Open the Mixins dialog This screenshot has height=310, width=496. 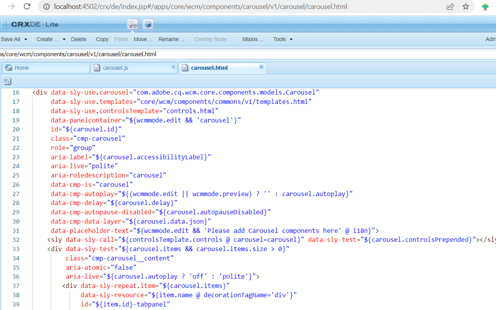(x=253, y=39)
